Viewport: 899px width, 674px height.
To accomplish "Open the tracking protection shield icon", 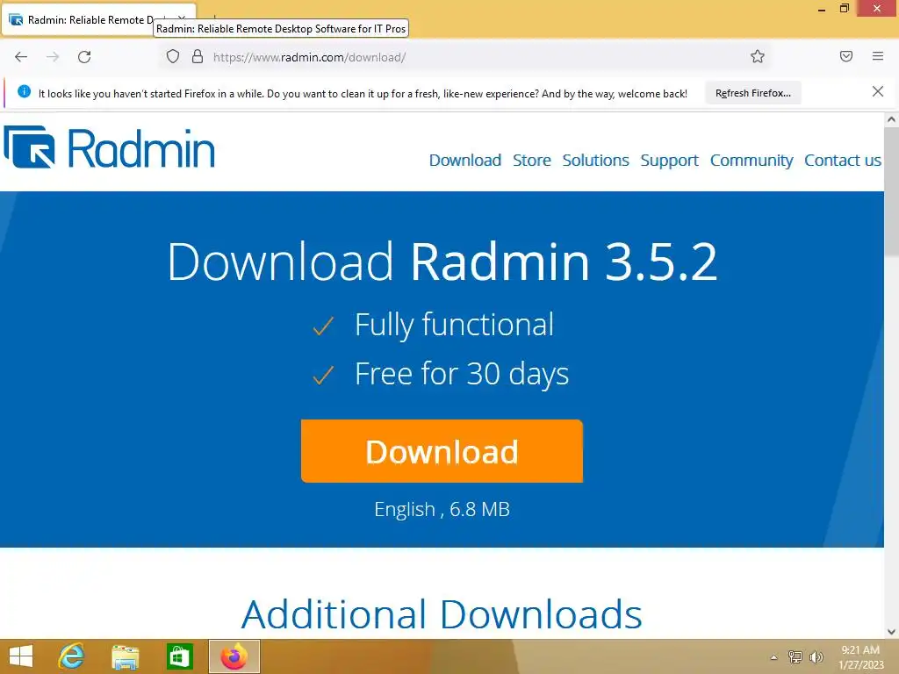I will tap(173, 57).
